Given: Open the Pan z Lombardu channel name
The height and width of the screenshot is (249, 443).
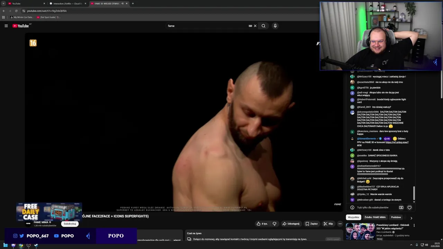Looking at the screenshot, I should tap(384, 232).
